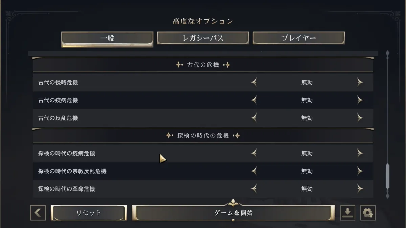Open the プレイヤー tab
Screen dimensions: 406x228
point(298,38)
